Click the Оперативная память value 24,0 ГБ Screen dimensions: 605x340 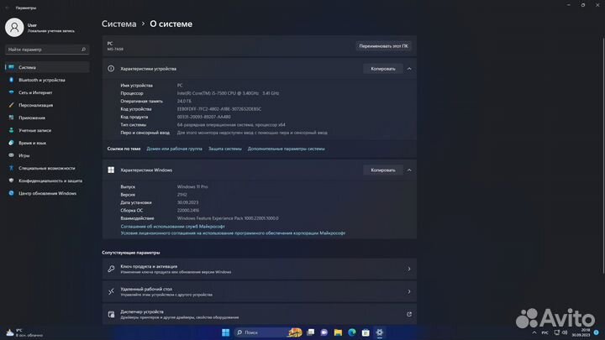[184, 101]
